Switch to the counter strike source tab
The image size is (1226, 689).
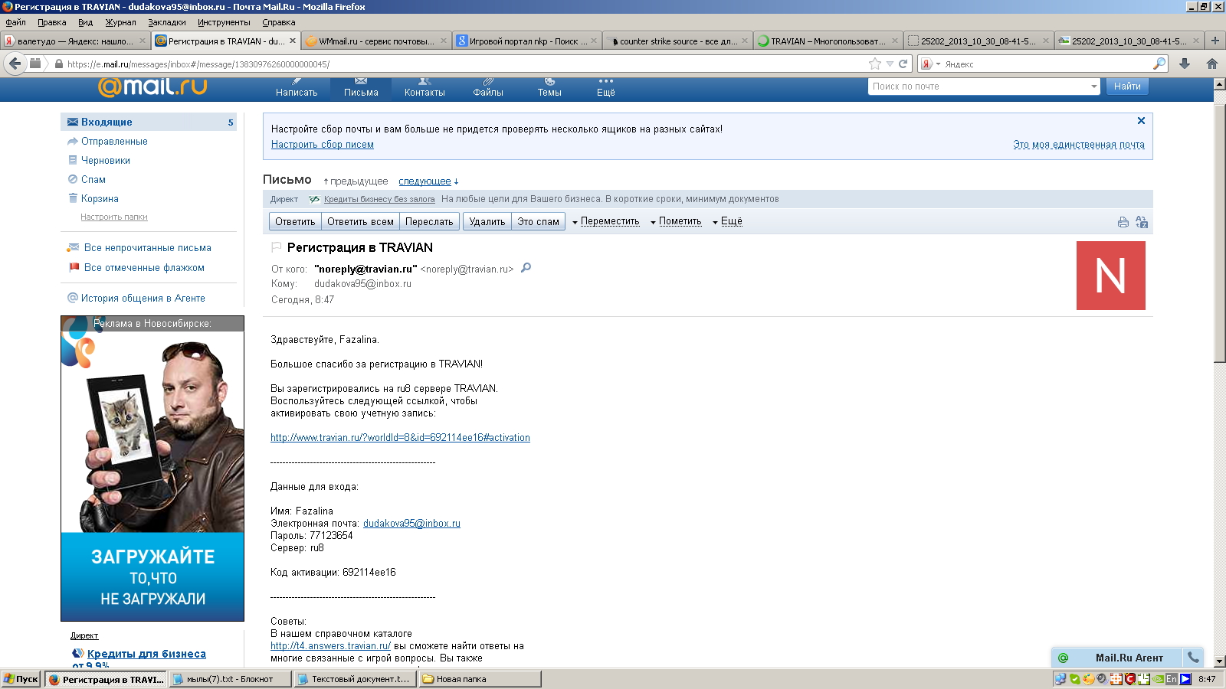click(x=677, y=41)
